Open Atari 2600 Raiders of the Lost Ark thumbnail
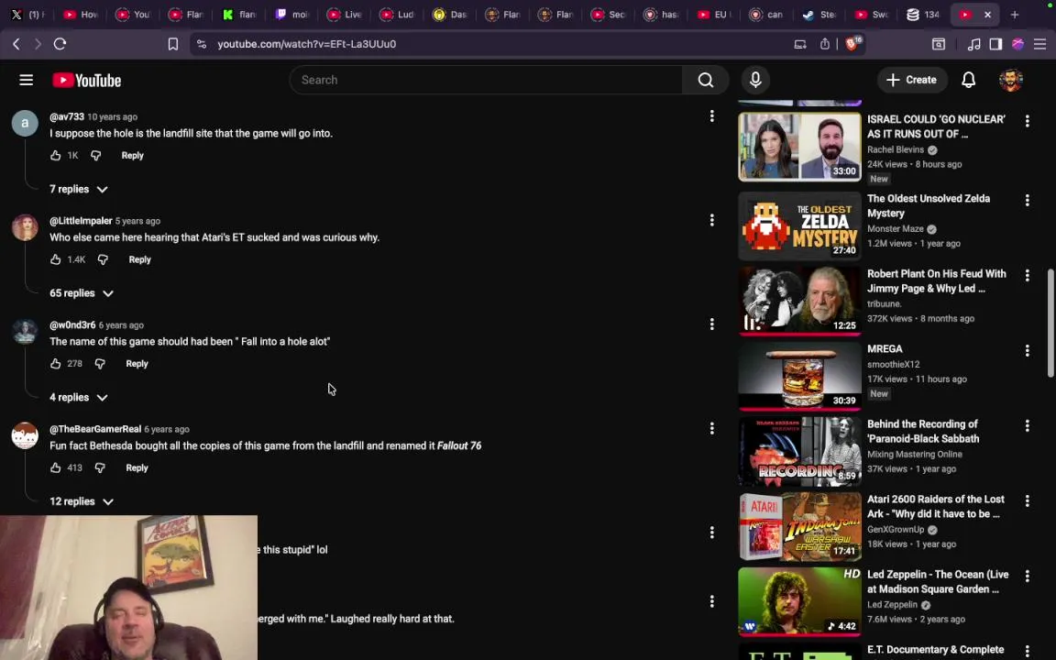 799,527
